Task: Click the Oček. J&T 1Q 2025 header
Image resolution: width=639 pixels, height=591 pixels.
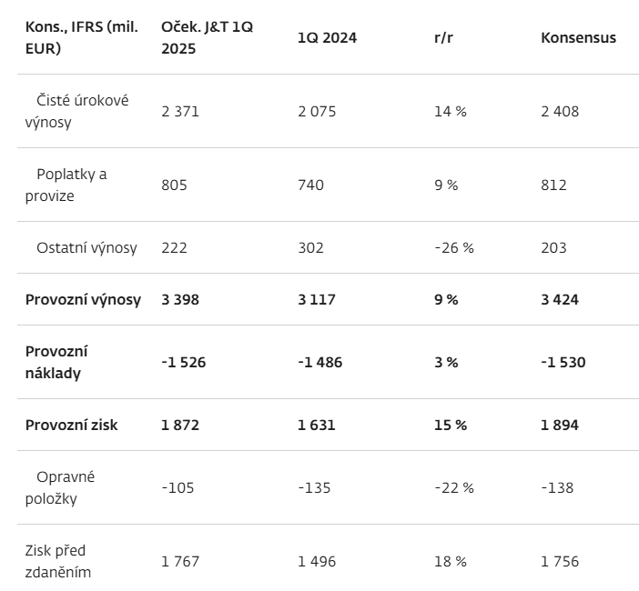Action: pyautogui.click(x=207, y=37)
